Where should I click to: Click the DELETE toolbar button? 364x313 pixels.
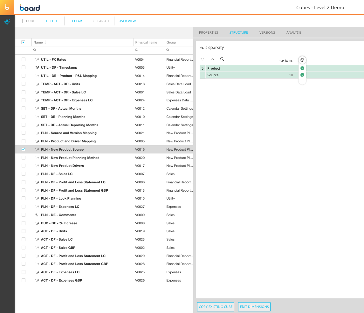[x=52, y=21]
